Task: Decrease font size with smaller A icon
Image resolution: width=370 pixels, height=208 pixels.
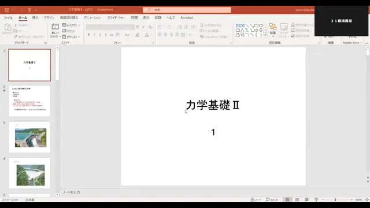Action: pyautogui.click(x=143, y=27)
